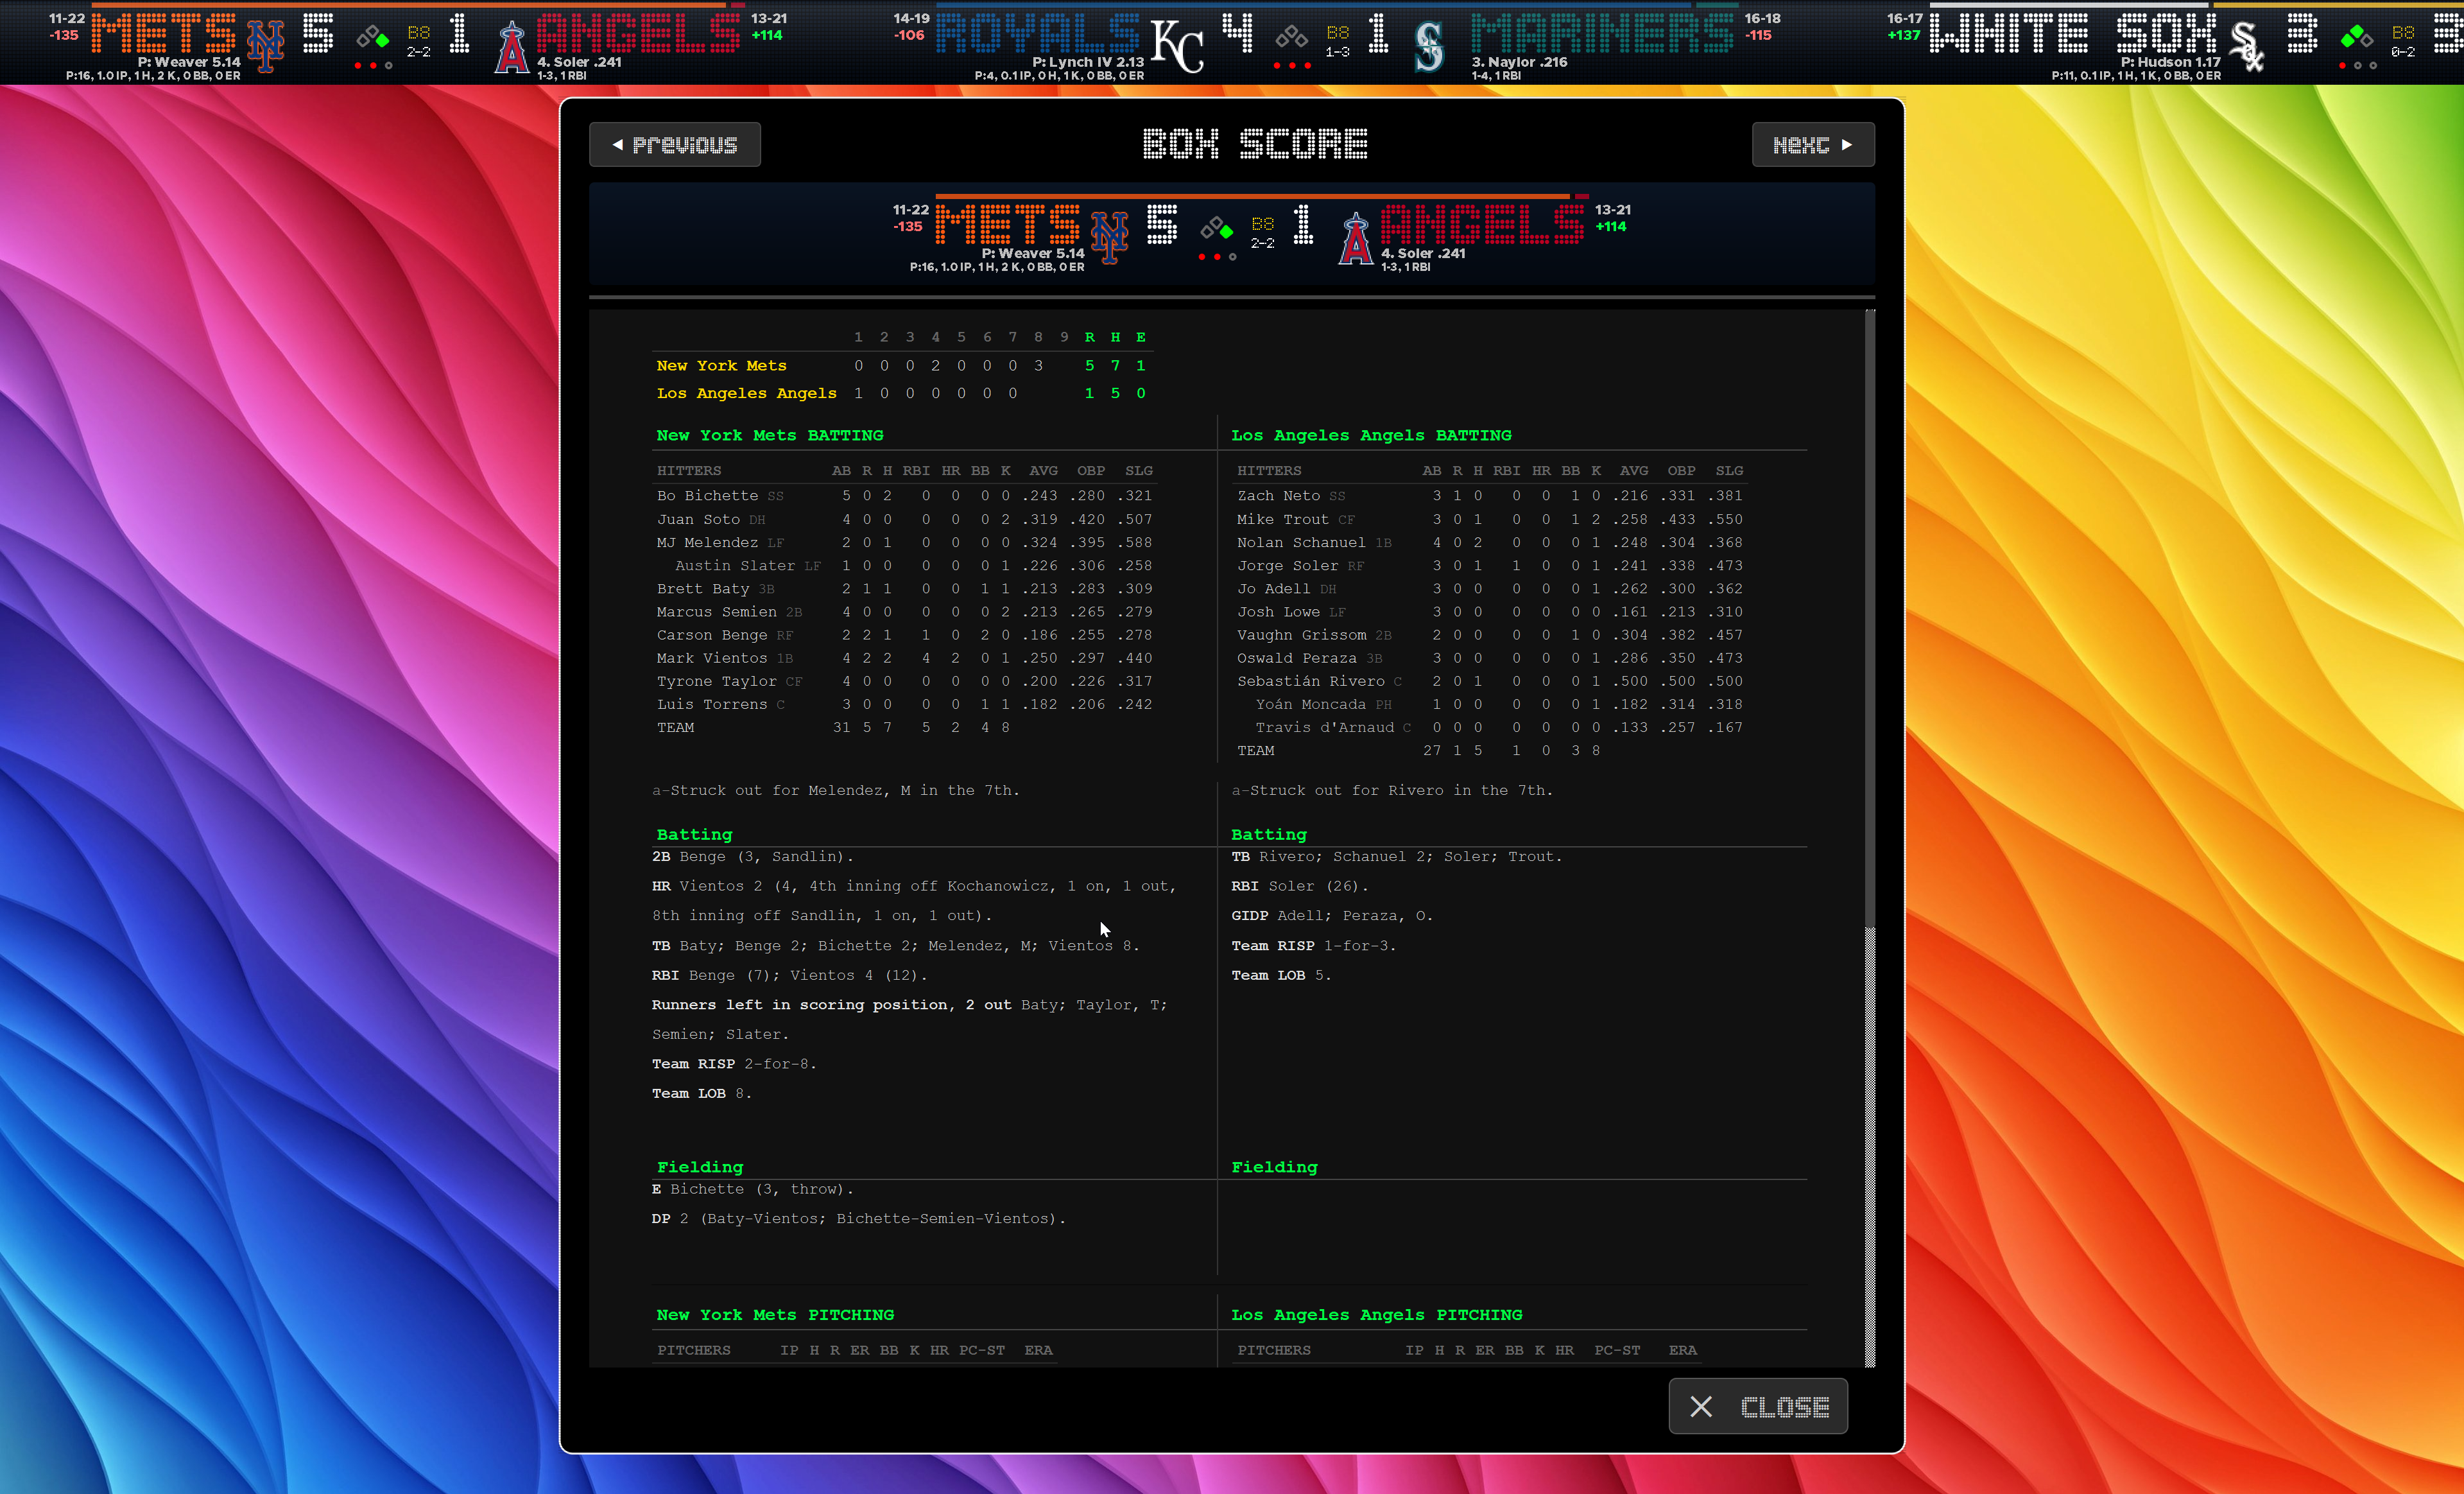Select MARINERS team name in top ticker
The height and width of the screenshot is (1494, 2464).
click(1602, 33)
